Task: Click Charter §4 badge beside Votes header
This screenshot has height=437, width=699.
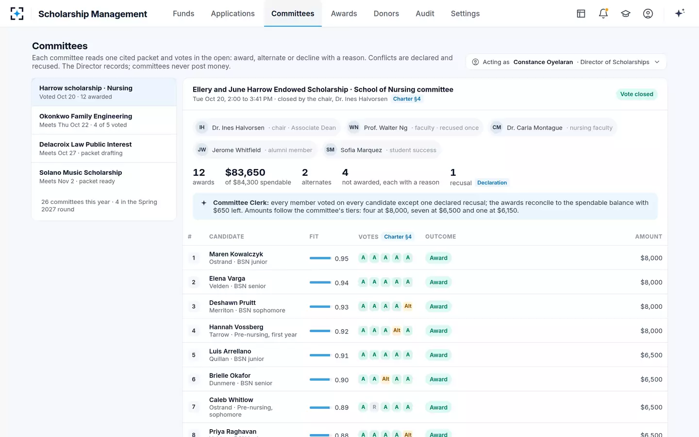Action: (398, 237)
